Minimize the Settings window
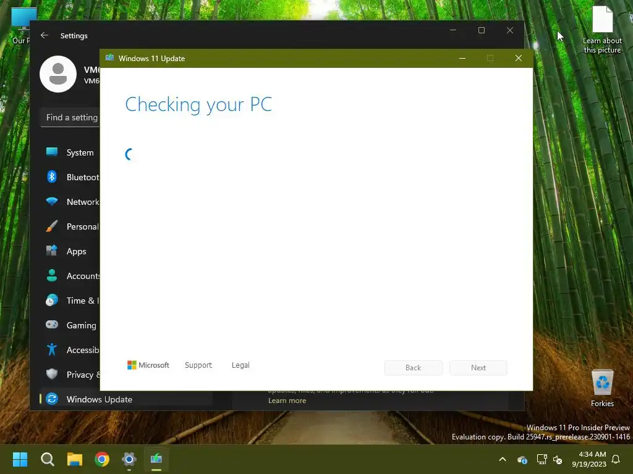Viewport: 633px width, 474px height. [453, 30]
